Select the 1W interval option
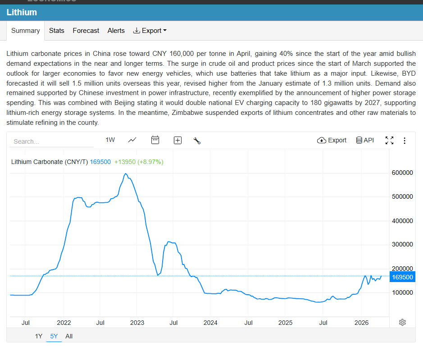Viewport: 423px width, 351px height. [x=110, y=140]
